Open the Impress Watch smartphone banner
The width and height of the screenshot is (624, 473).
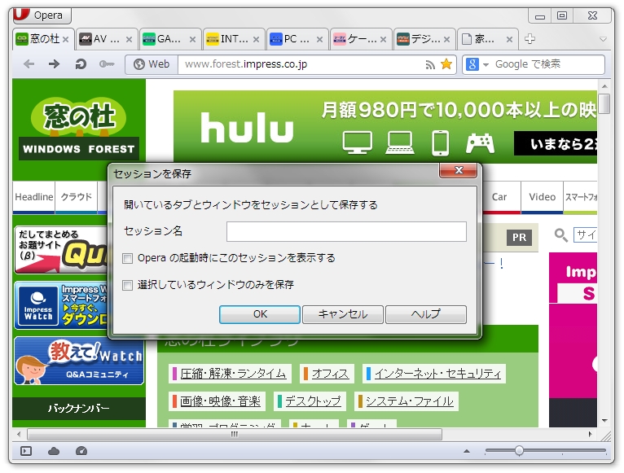[x=61, y=305]
